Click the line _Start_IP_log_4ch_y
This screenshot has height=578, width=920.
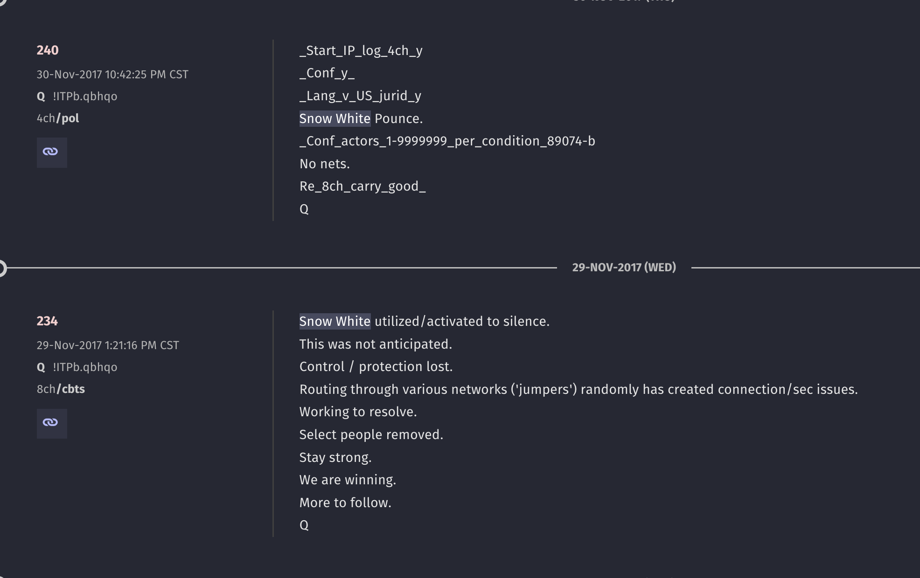(x=361, y=51)
